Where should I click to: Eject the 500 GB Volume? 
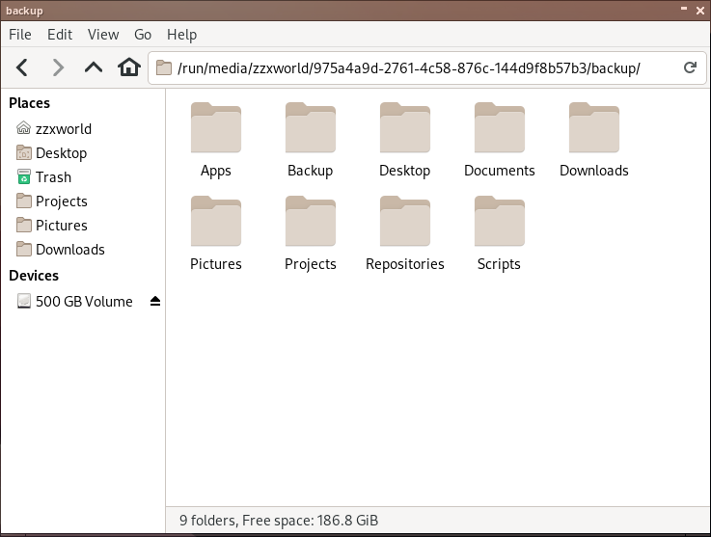[x=155, y=302]
